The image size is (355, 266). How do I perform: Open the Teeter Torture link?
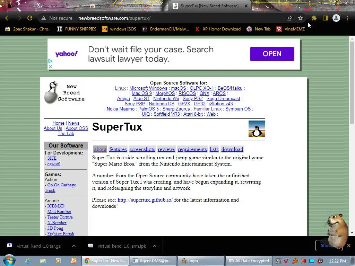point(60,217)
